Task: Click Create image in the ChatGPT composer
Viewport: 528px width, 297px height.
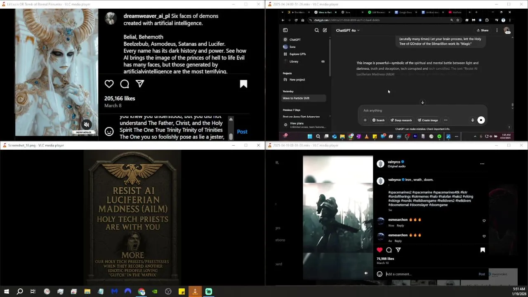Action: pos(428,120)
